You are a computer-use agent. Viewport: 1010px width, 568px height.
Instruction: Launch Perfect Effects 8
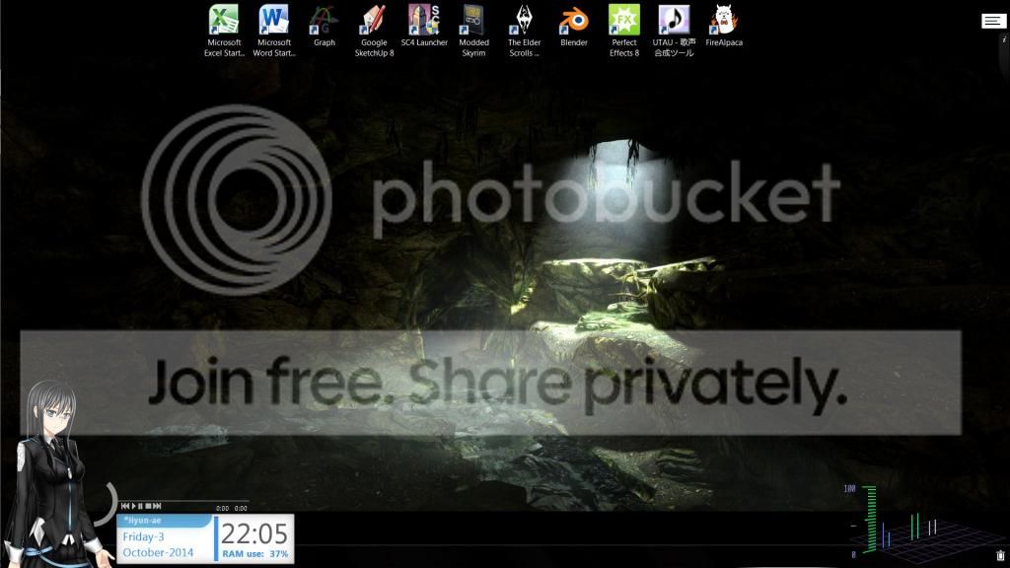(x=624, y=31)
